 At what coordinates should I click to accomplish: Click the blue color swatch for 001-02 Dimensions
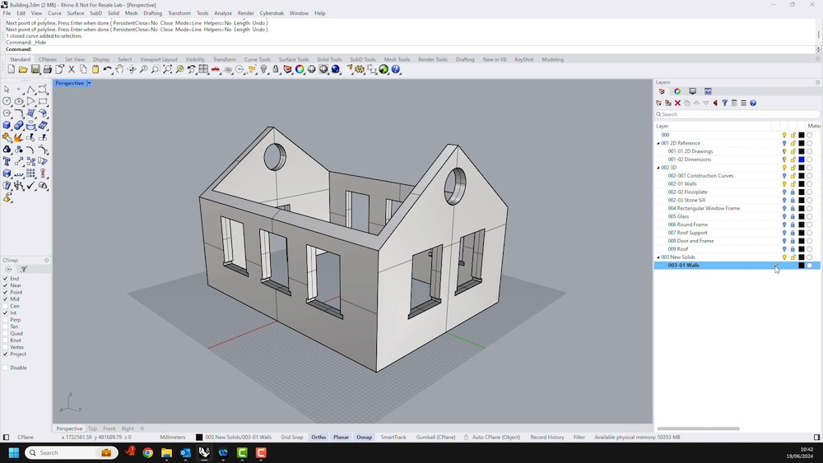click(x=802, y=160)
